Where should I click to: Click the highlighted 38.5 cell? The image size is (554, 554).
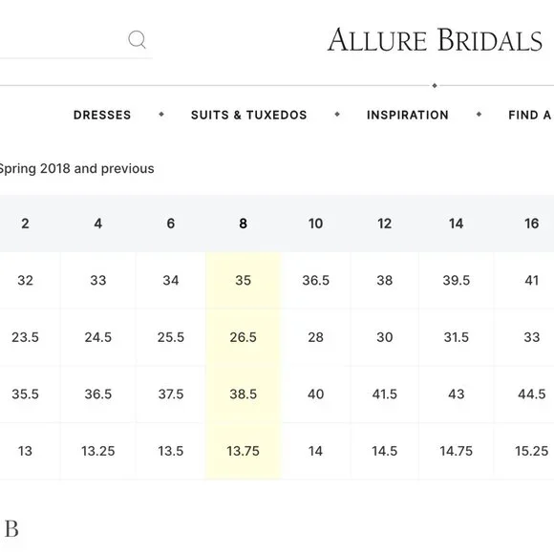coord(243,394)
